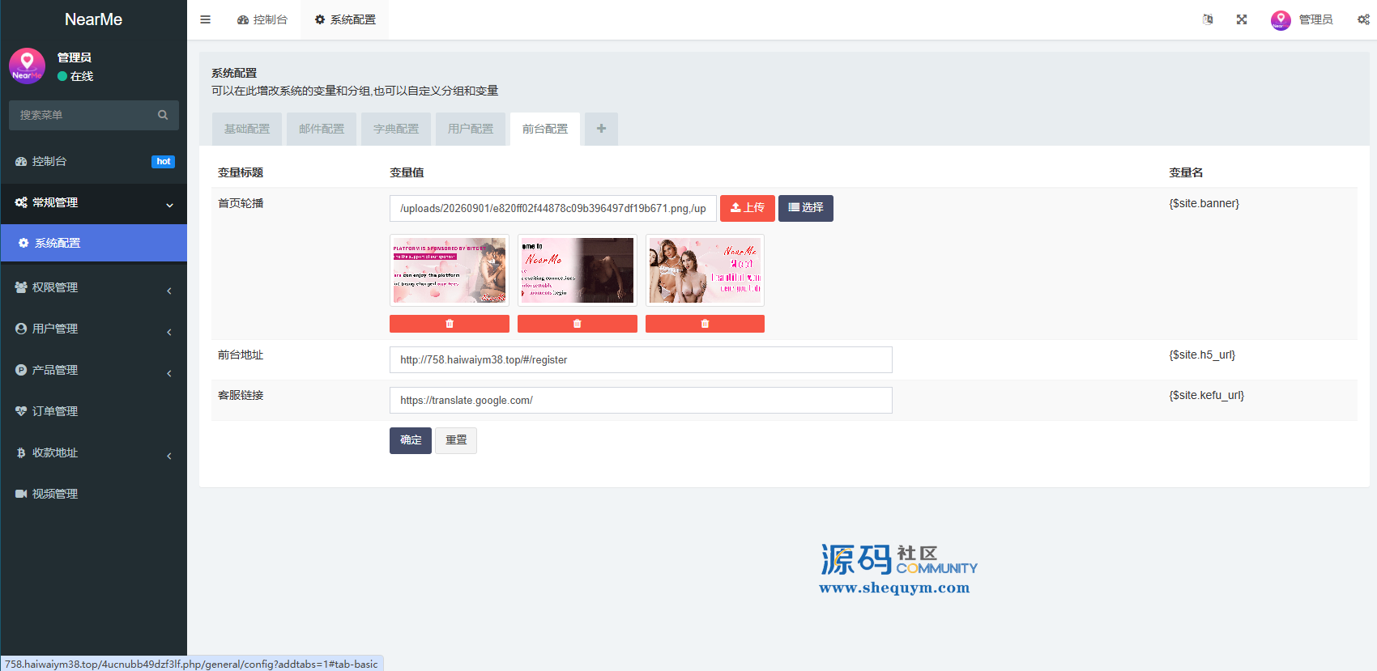The width and height of the screenshot is (1377, 671).
Task: Click the search icon in menu search
Action: (163, 115)
